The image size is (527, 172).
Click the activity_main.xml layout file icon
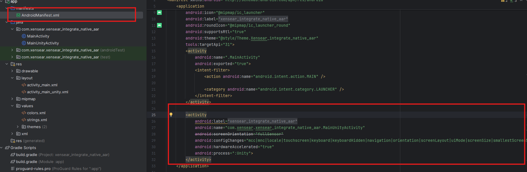click(24, 85)
